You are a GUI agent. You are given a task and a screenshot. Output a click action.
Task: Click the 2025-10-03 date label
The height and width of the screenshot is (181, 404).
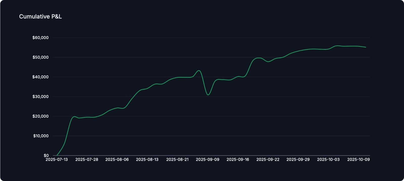coord(328,160)
